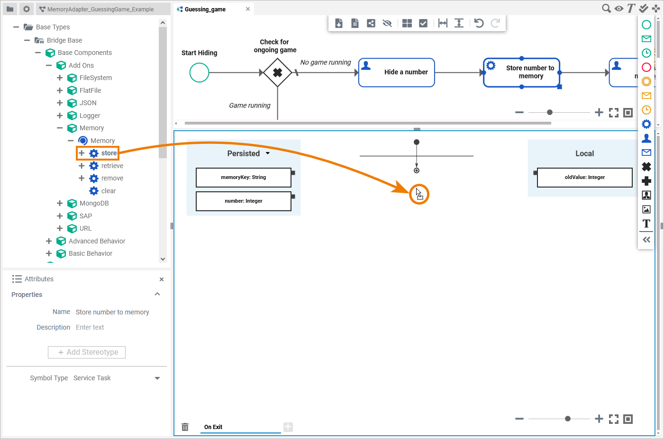664x439 pixels.
Task: Select the On Exit tab
Action: pos(213,427)
